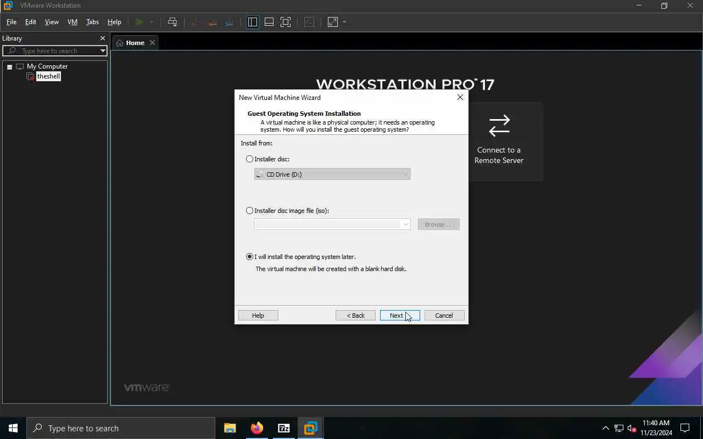Select My Computer in the Library tree

click(47, 66)
